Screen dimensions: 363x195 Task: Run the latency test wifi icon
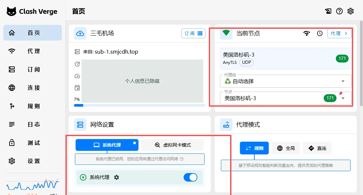coord(306,33)
